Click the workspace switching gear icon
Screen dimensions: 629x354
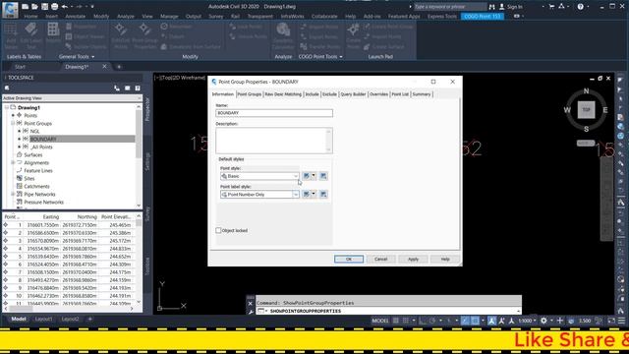tap(543, 321)
